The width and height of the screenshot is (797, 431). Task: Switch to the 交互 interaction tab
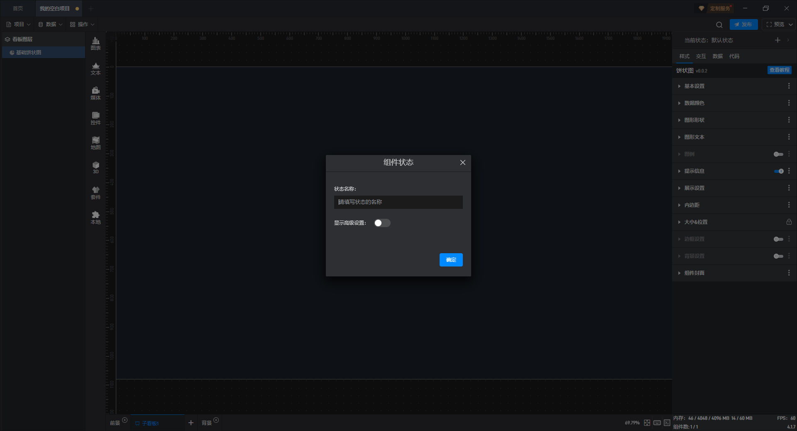click(x=701, y=56)
